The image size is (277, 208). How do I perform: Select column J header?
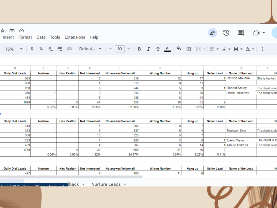click(241, 68)
